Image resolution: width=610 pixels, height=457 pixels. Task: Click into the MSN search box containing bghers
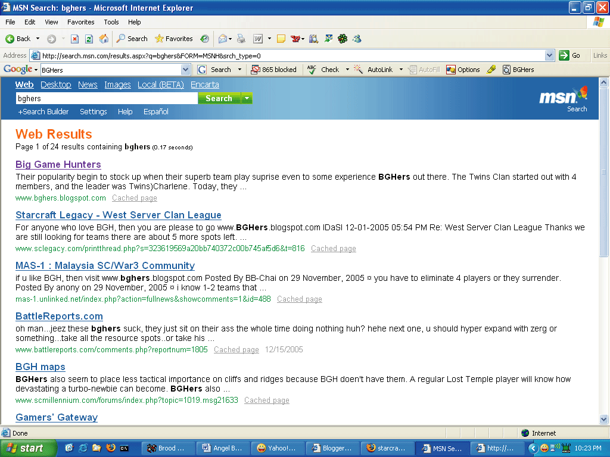click(107, 98)
